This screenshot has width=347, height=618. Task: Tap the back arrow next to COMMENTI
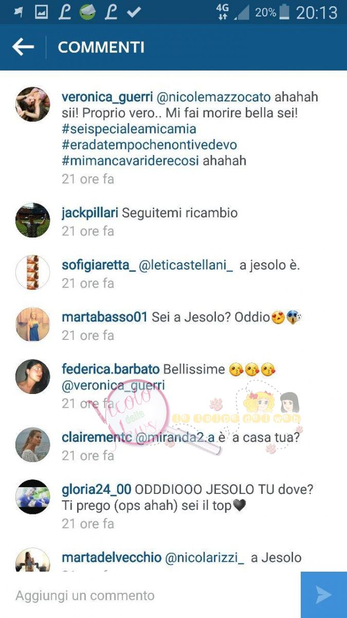(23, 47)
